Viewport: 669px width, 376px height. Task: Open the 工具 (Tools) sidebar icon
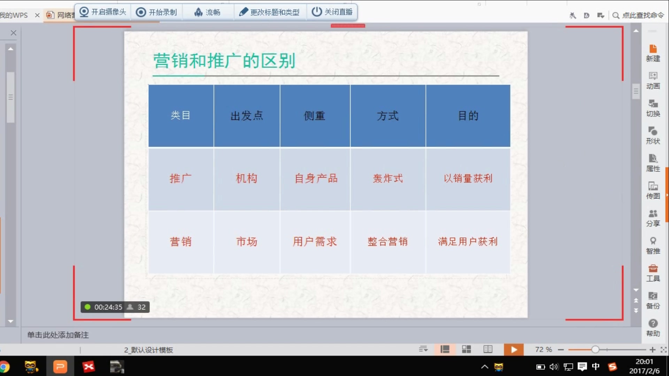click(653, 273)
